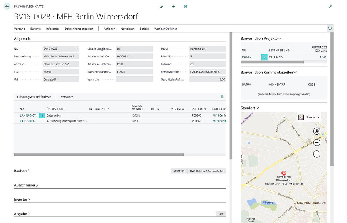The image size is (347, 223).
Task: Click the red map location pin
Action: click(284, 173)
